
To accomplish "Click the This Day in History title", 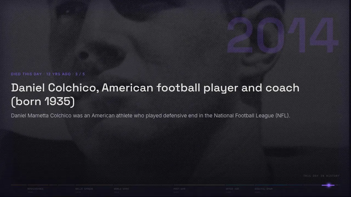I will 321,176.
